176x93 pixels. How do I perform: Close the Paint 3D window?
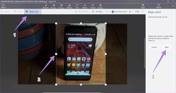[173, 1]
